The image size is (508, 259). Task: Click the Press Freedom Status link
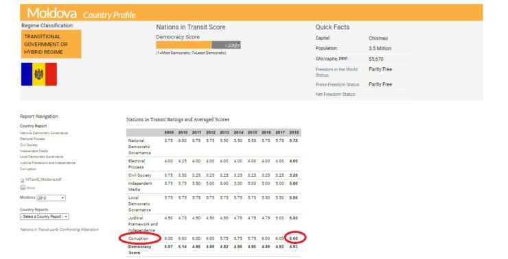click(338, 84)
